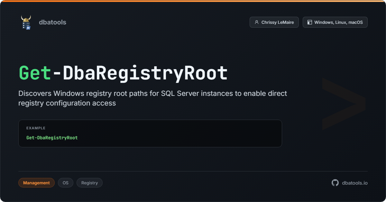Click the Windows, Linux, macOS platform badge
The image size is (386, 202).
[x=335, y=22]
